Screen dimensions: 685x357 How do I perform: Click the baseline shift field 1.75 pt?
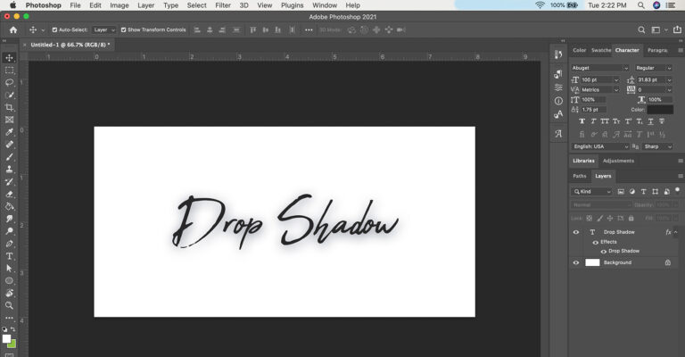(593, 110)
